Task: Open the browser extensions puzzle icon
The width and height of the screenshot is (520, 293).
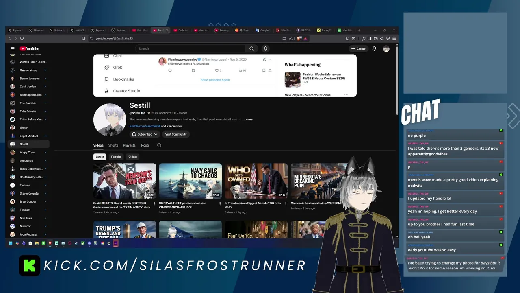Action: pyautogui.click(x=347, y=39)
